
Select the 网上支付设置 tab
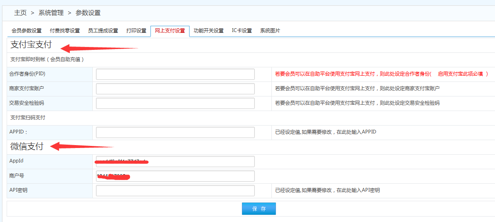(170, 31)
